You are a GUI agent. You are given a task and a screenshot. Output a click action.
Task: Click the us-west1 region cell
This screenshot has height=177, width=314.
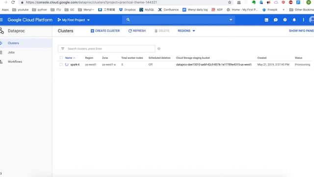(91, 64)
